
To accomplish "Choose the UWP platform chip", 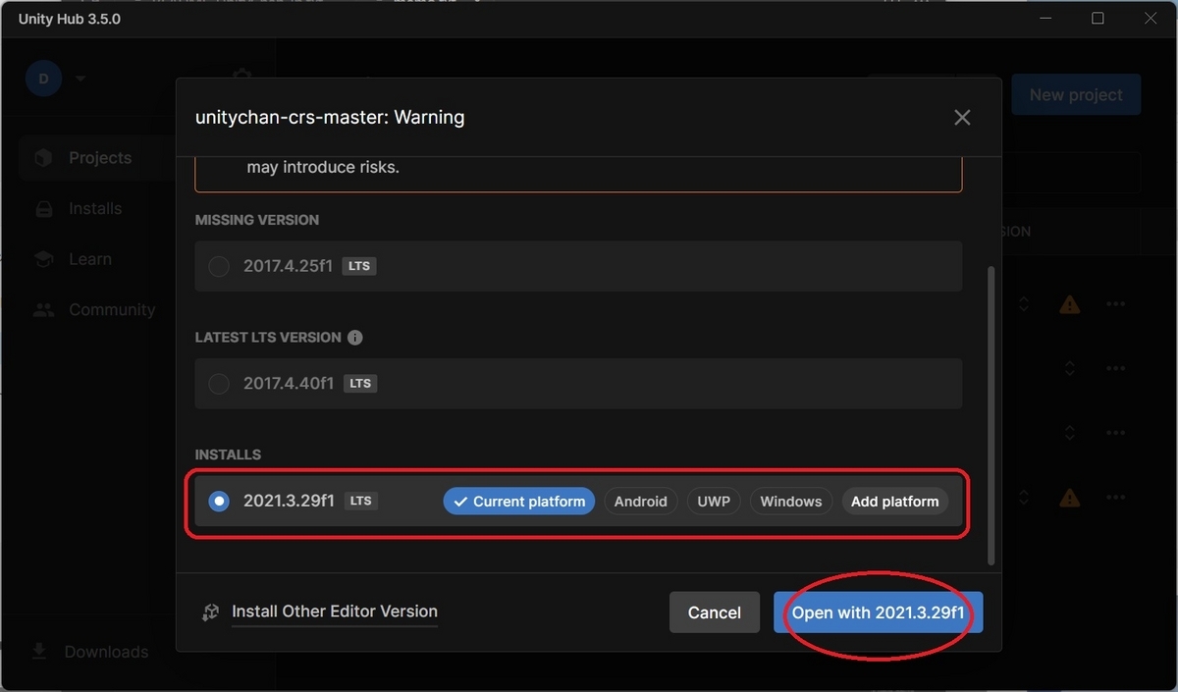I will click(x=714, y=502).
